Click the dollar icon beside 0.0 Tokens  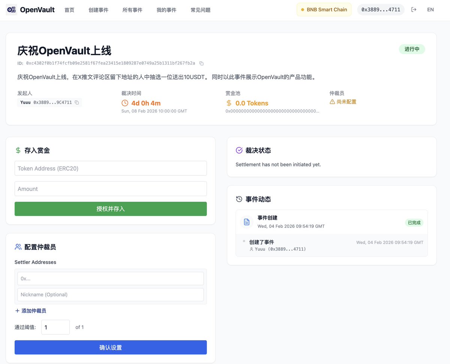pos(229,103)
